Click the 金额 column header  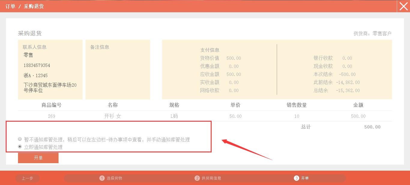(358, 105)
